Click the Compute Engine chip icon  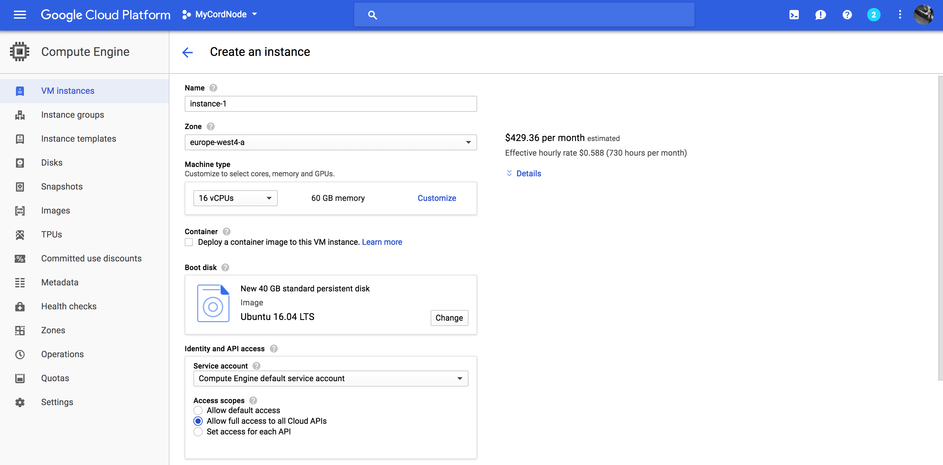(x=19, y=52)
